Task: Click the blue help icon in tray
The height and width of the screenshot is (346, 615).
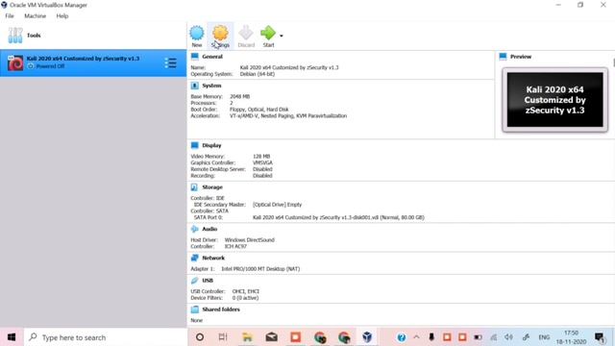Action: [402, 337]
